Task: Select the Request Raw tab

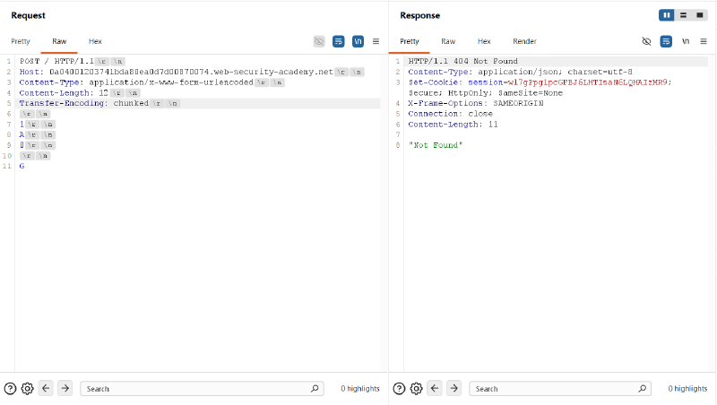Action: 59,41
